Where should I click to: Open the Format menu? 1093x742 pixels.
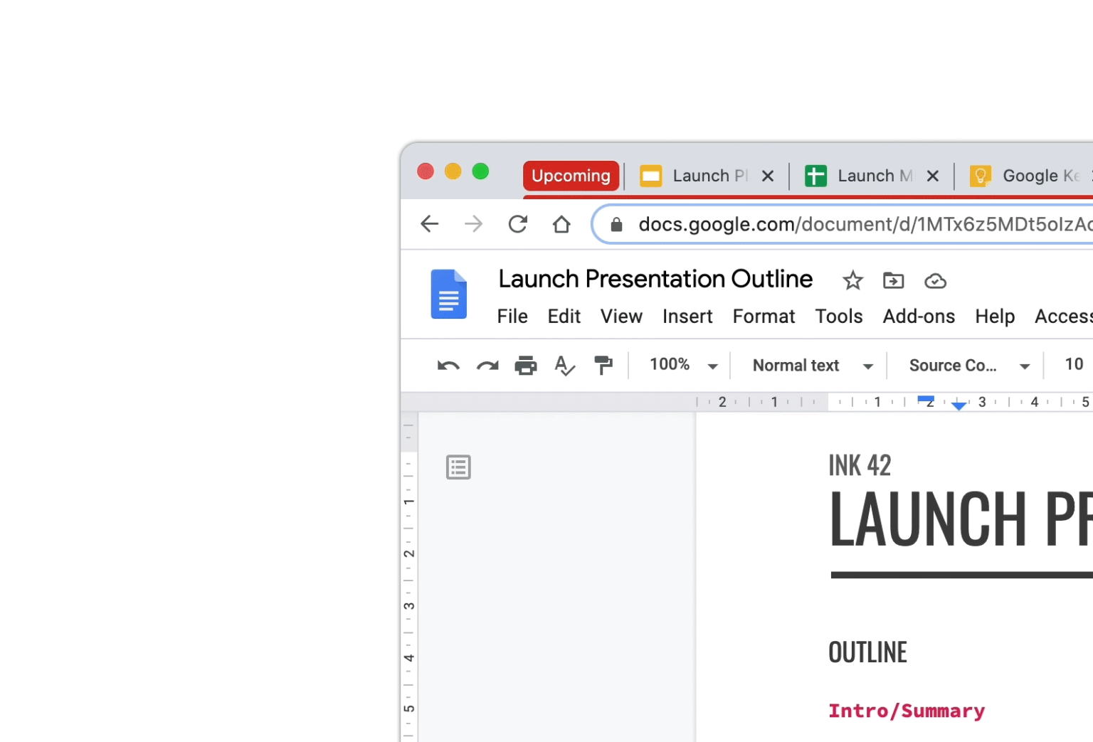click(764, 317)
